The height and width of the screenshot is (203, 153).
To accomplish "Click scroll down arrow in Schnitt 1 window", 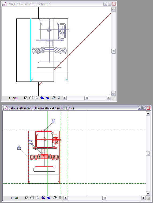I will [114, 94].
